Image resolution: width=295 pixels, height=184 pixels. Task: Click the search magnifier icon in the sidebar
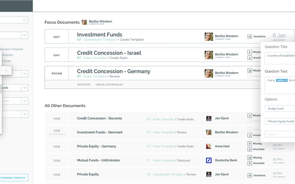(24, 20)
